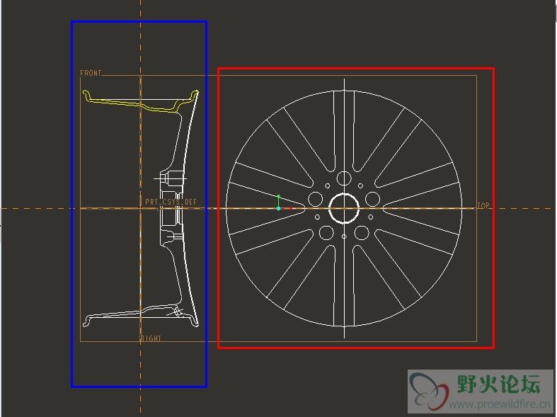Select the FRONT datum plane label
The image size is (557, 417).
pyautogui.click(x=91, y=73)
